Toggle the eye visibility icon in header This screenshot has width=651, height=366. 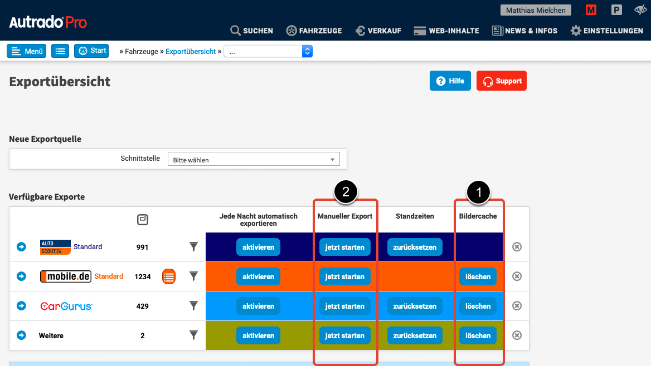(640, 10)
